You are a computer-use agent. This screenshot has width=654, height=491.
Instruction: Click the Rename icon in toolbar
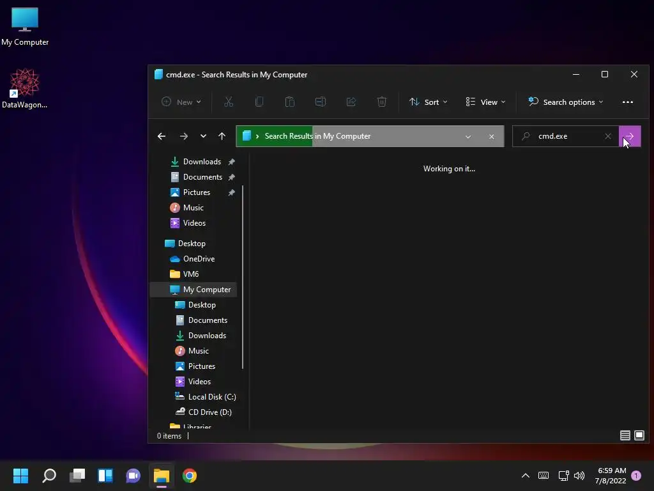click(x=321, y=102)
